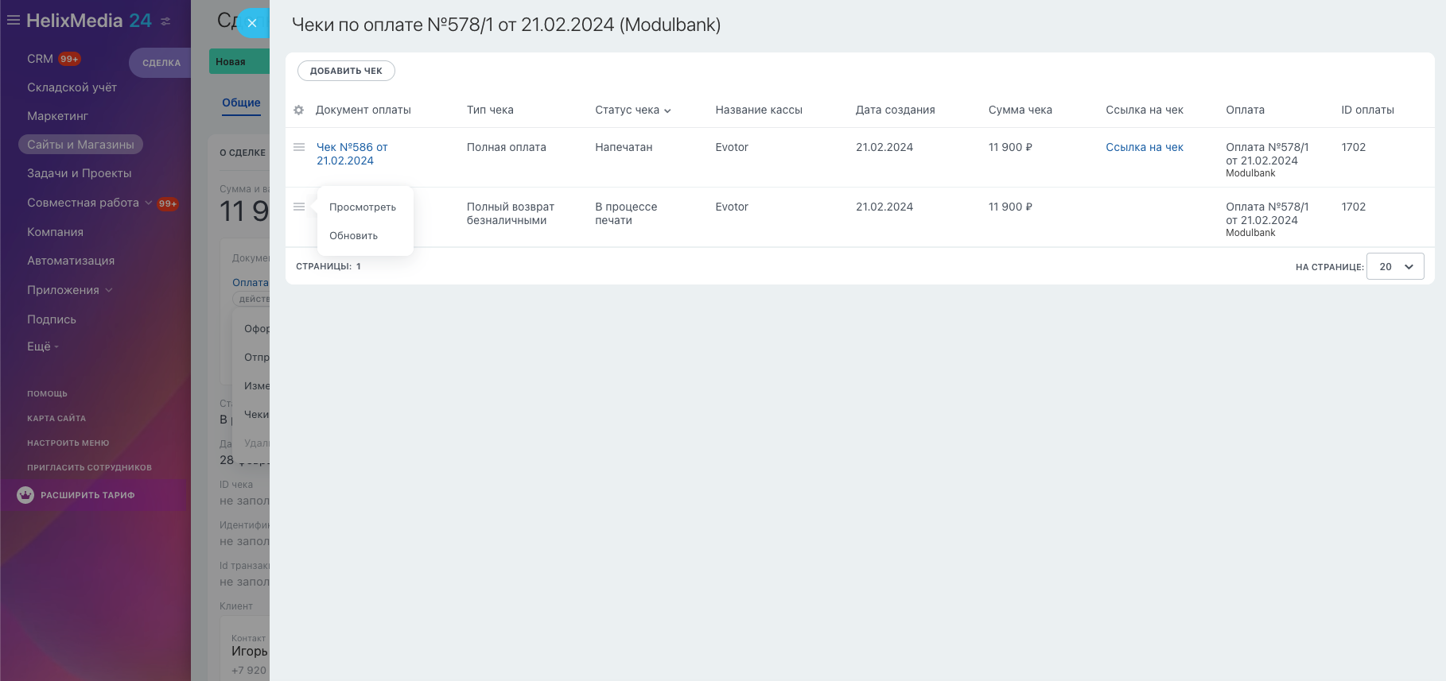Click the CRM 99+ counter badge

coord(69,59)
